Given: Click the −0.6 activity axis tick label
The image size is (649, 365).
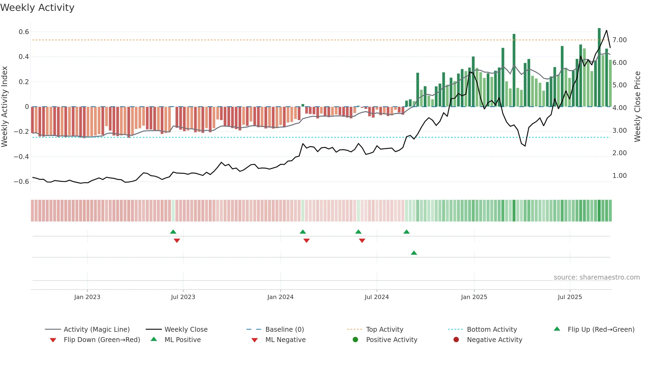Looking at the screenshot, I should tap(21, 182).
